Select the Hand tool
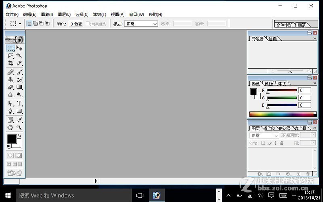Image resolution: width=323 pixels, height=202 pixels. coord(10,127)
